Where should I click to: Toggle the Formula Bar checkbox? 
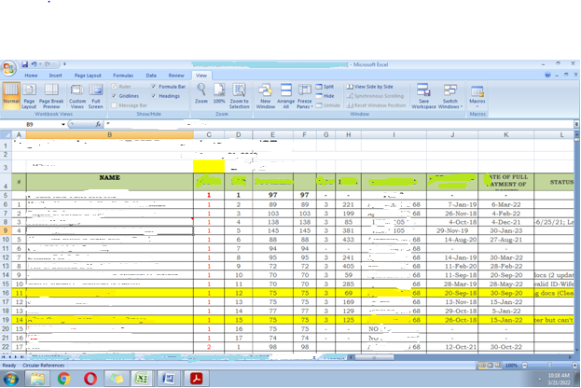pos(154,87)
